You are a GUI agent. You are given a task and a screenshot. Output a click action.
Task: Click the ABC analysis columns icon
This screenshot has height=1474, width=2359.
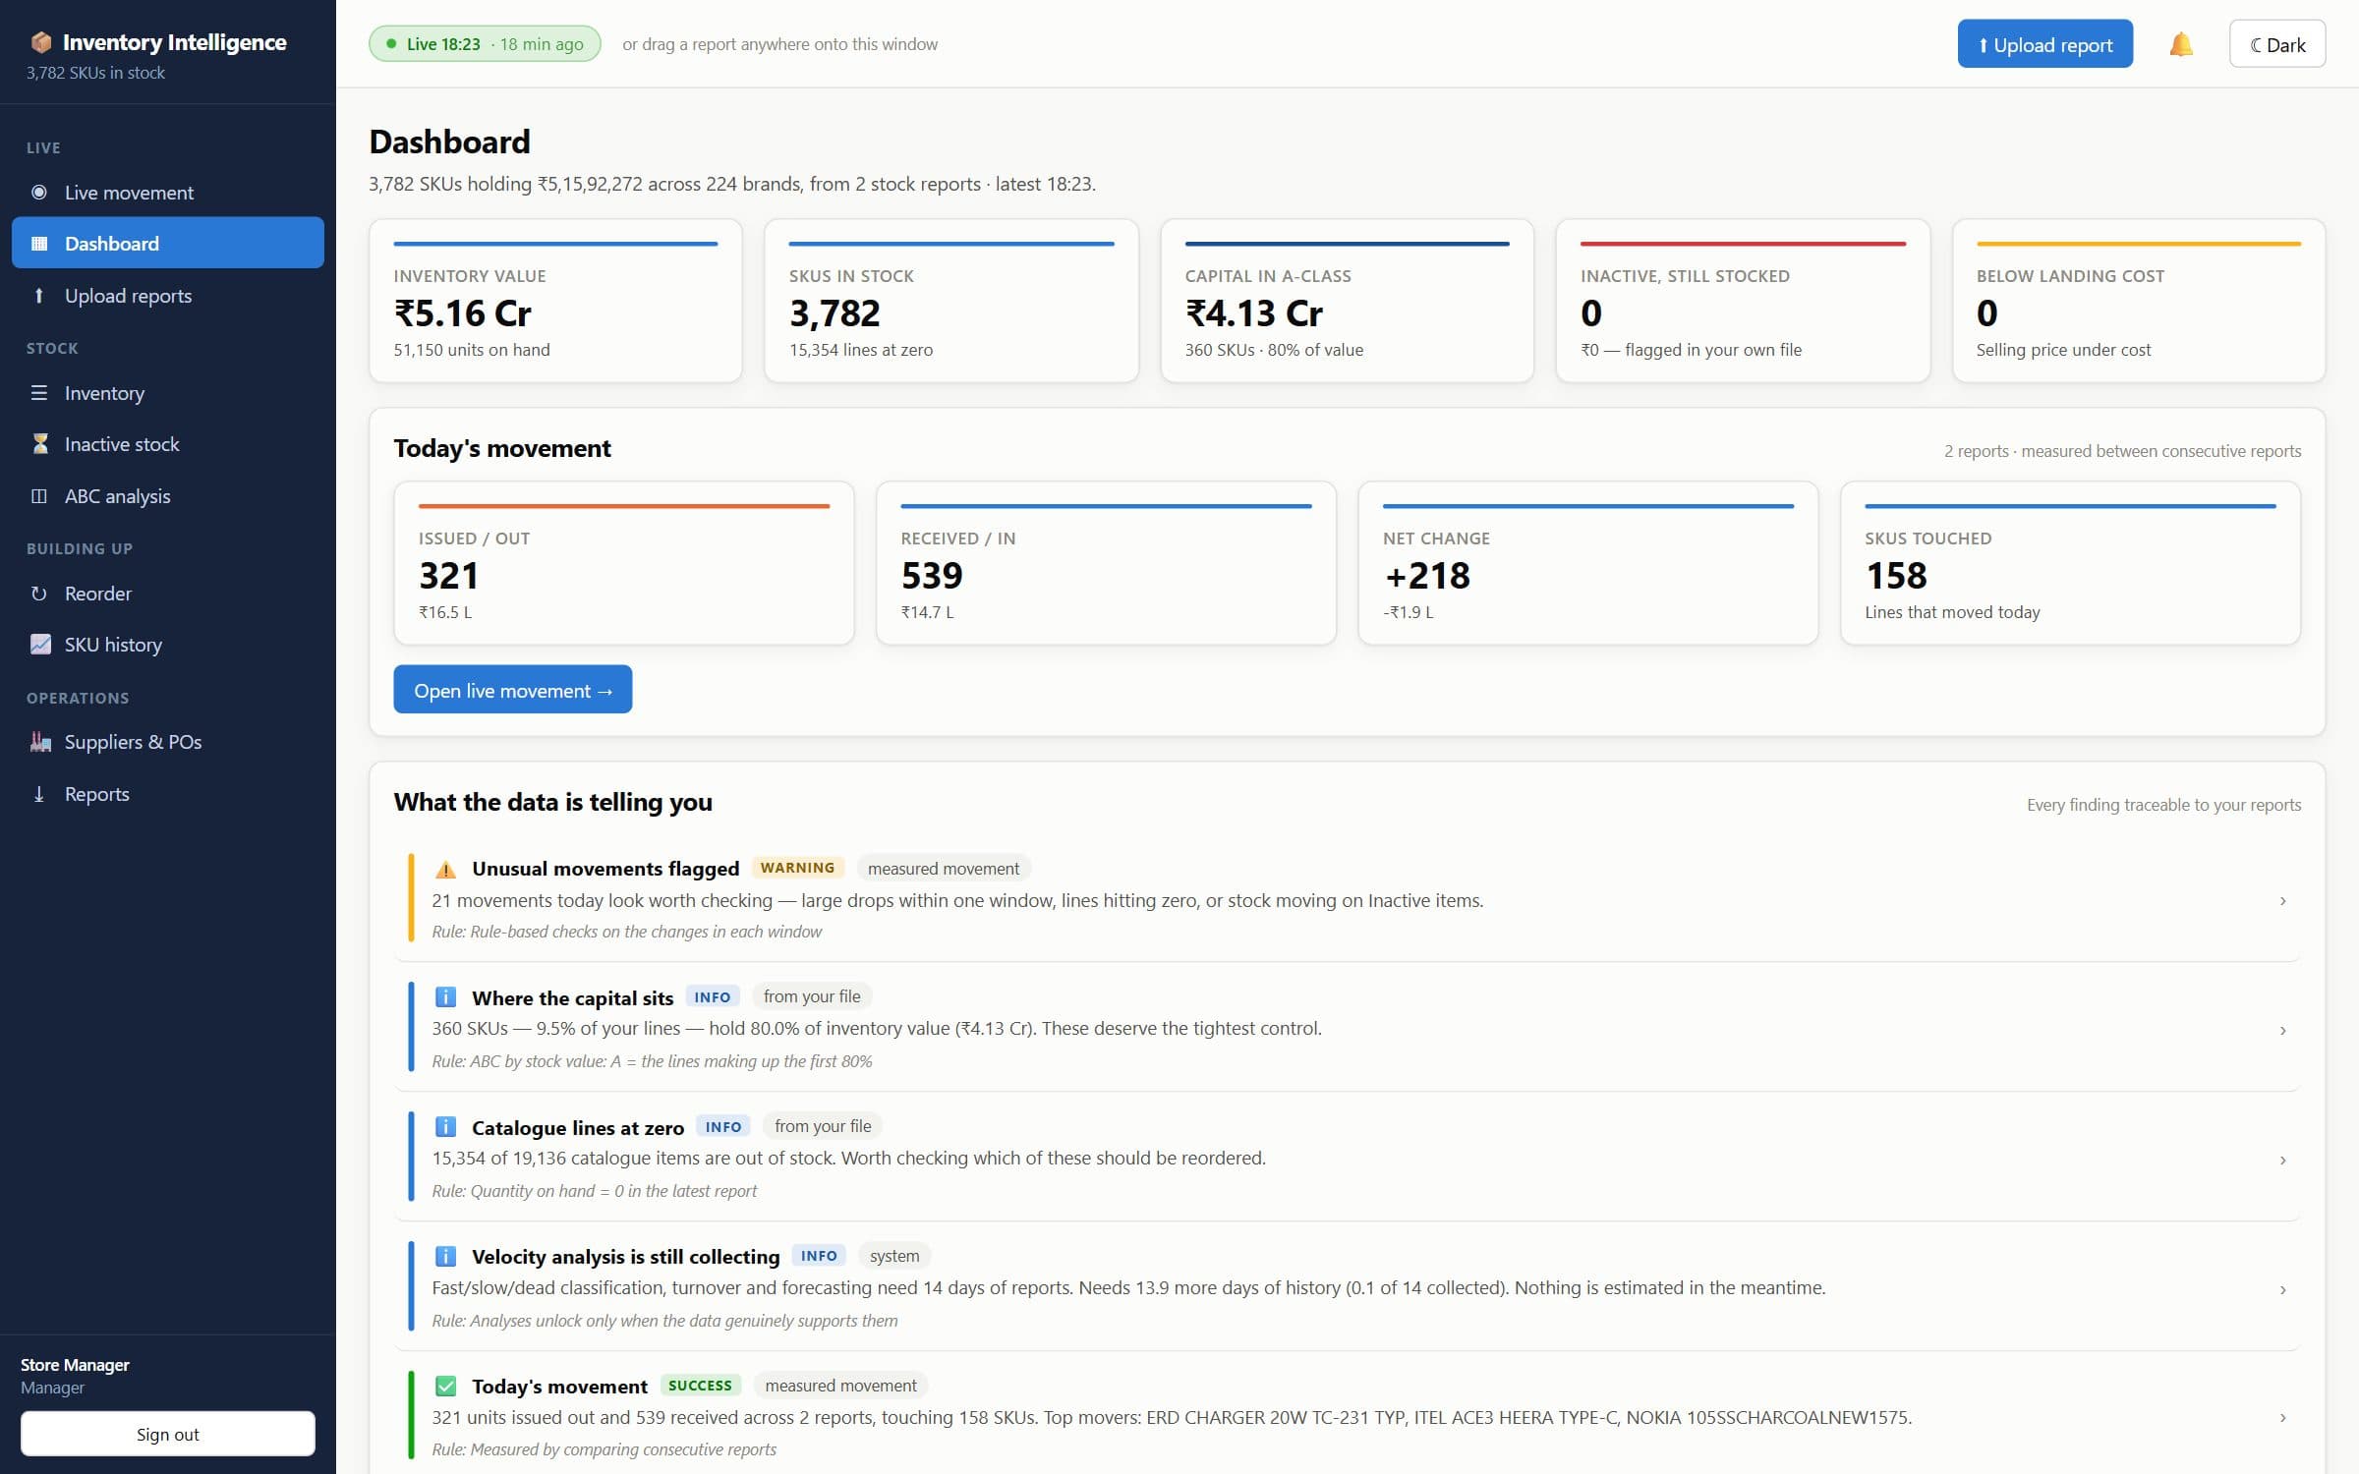click(39, 496)
